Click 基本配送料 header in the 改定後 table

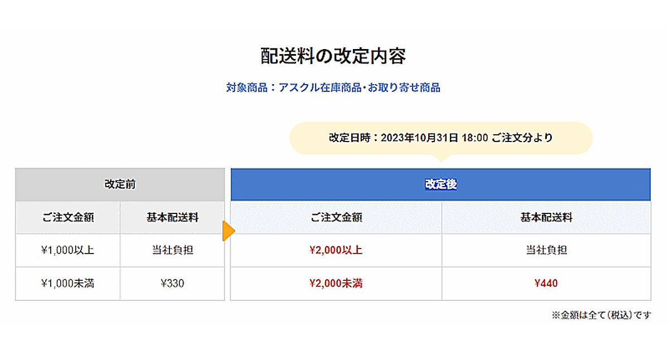[x=546, y=217]
